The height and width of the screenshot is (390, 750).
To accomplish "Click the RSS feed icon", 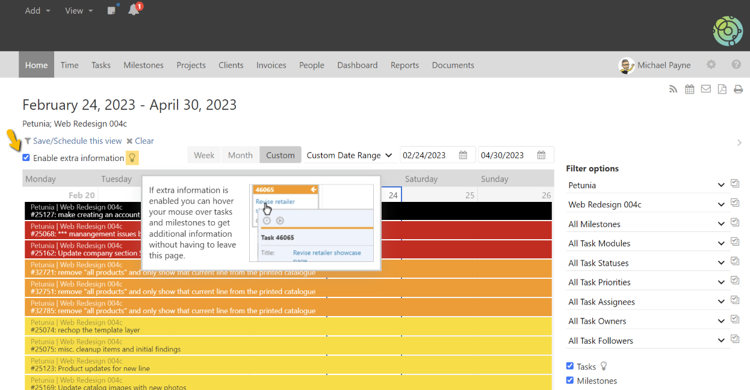I will pyautogui.click(x=674, y=90).
